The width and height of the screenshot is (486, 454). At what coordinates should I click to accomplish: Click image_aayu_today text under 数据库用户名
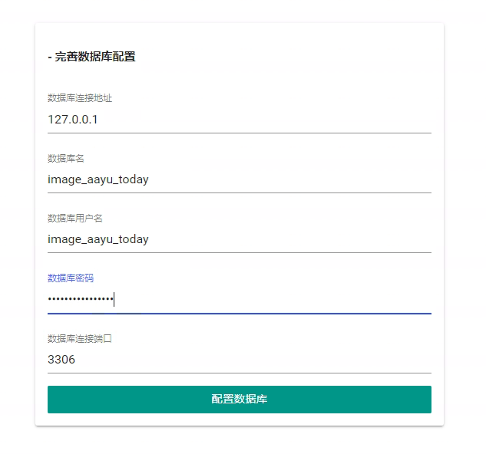click(x=98, y=239)
